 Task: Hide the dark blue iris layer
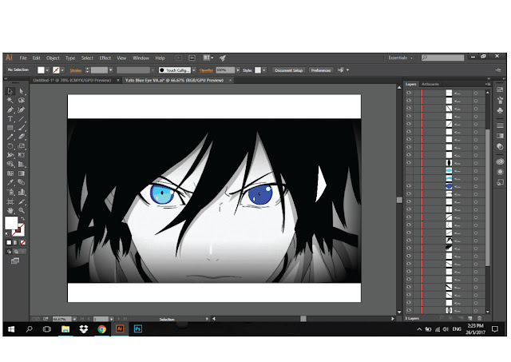pos(409,186)
